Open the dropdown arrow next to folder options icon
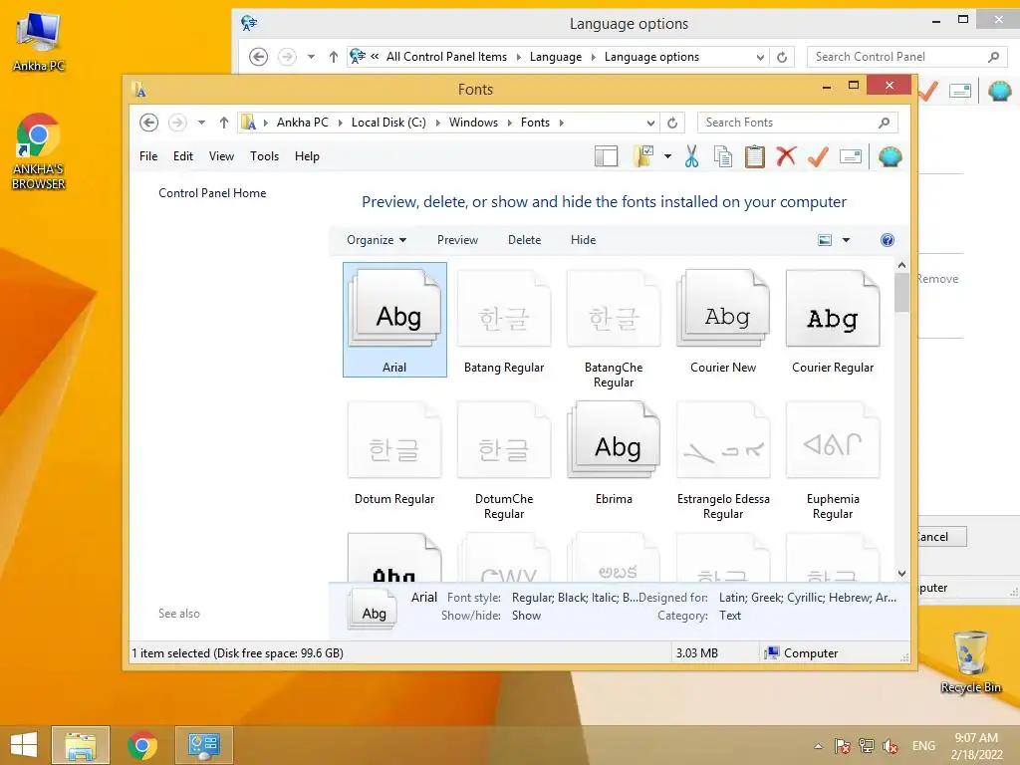Viewport: 1020px width, 765px height. tap(667, 156)
